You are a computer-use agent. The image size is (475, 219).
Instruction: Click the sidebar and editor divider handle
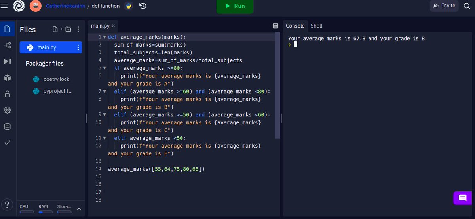click(x=86, y=118)
